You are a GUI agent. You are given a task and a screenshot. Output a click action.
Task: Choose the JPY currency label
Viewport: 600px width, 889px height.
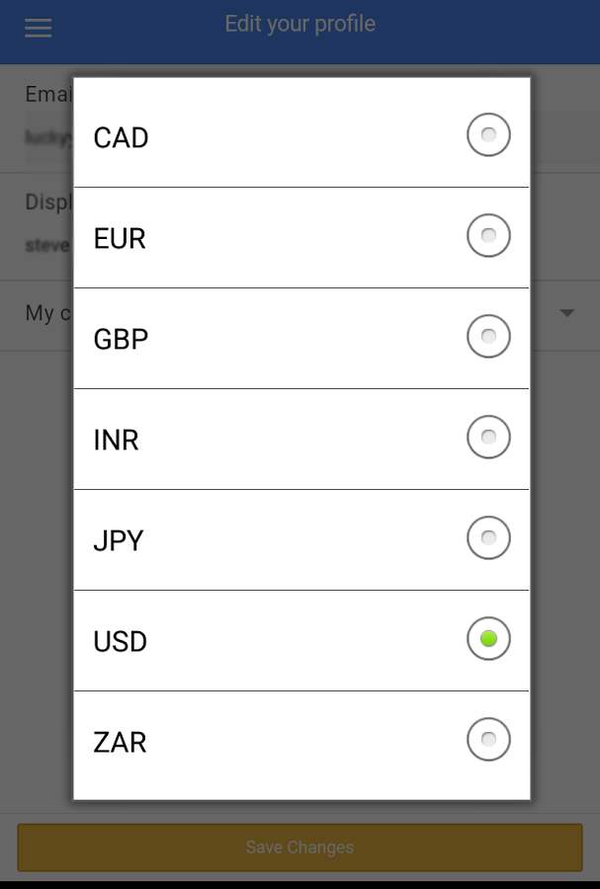click(119, 540)
